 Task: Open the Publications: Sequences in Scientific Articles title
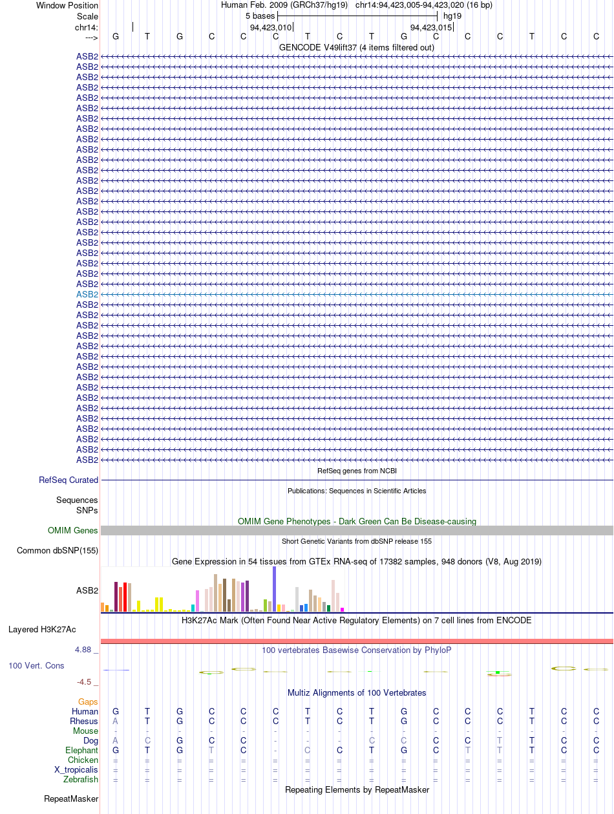point(357,491)
